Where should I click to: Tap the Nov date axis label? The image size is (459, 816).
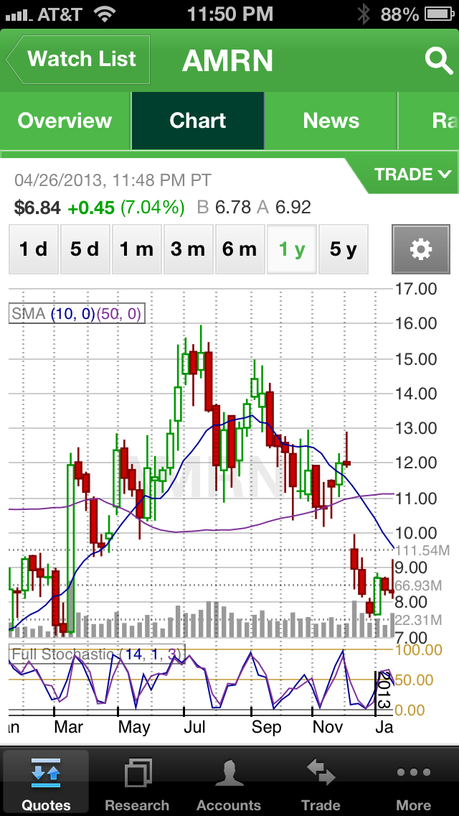point(328,726)
